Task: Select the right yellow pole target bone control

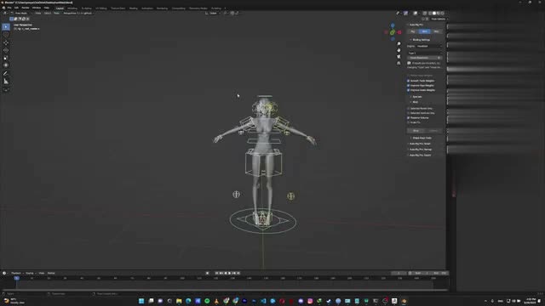Action: coord(291,196)
